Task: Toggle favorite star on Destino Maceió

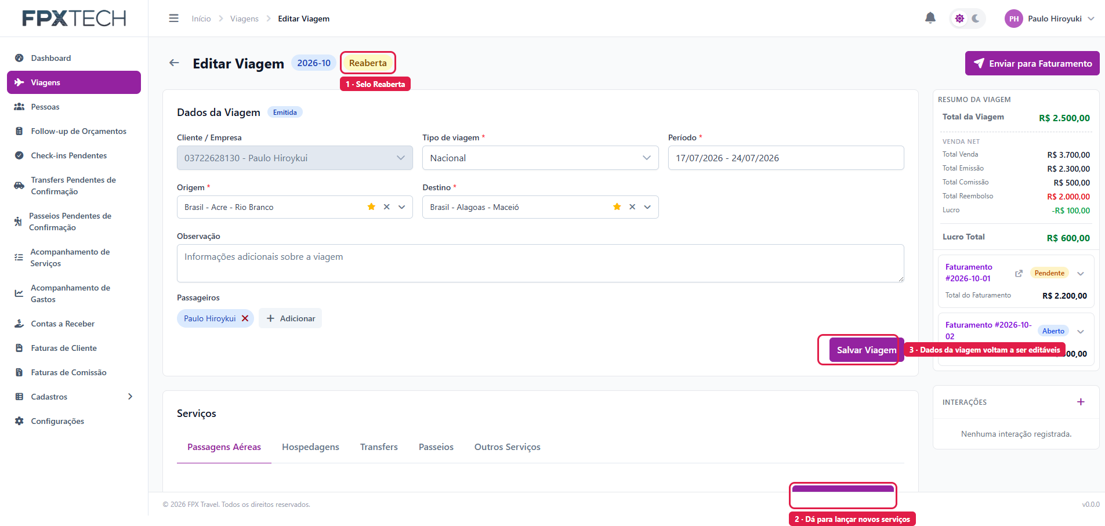Action: point(617,207)
